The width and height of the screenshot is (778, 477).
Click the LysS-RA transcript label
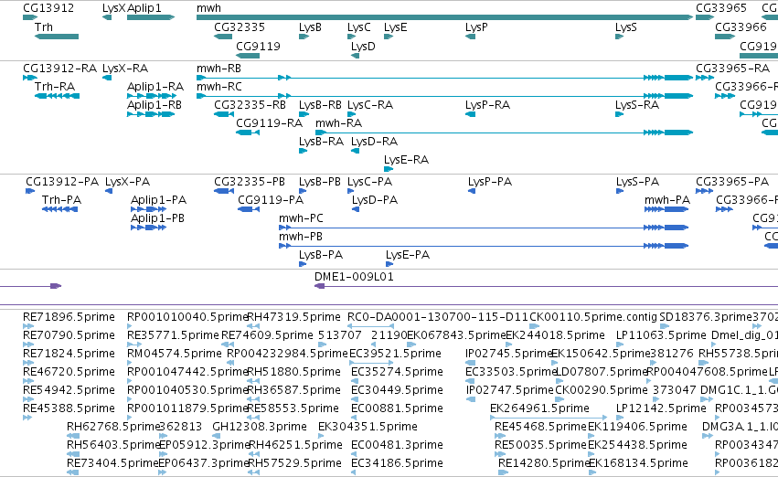point(637,105)
